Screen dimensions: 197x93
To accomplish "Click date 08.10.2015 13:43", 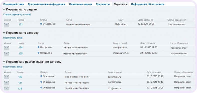I will click(155, 82).
